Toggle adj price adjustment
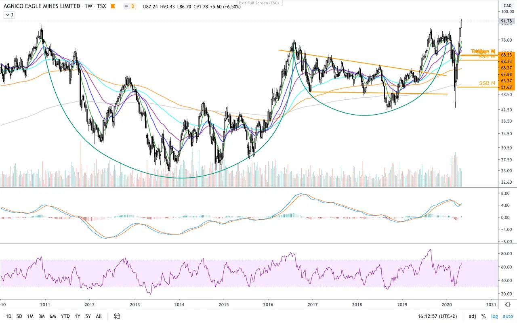This screenshot has width=517, height=323. 472,316
